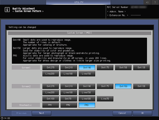The height and width of the screenshot is (120, 159).
Task: Go to the Next page
Action: pos(42,113)
